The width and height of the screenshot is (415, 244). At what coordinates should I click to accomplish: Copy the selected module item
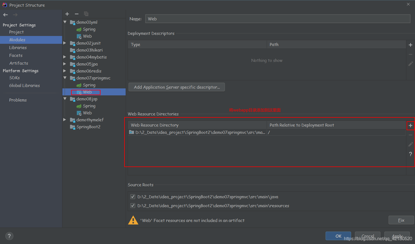(x=86, y=14)
